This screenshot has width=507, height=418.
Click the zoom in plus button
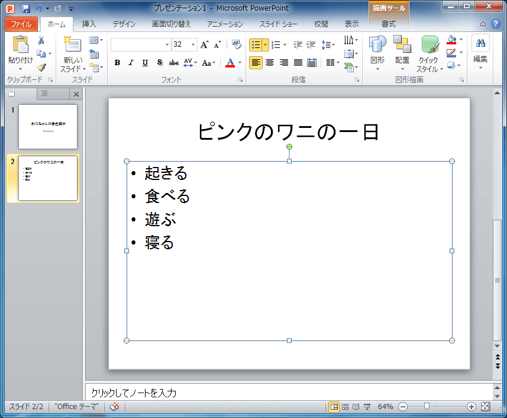[472, 407]
